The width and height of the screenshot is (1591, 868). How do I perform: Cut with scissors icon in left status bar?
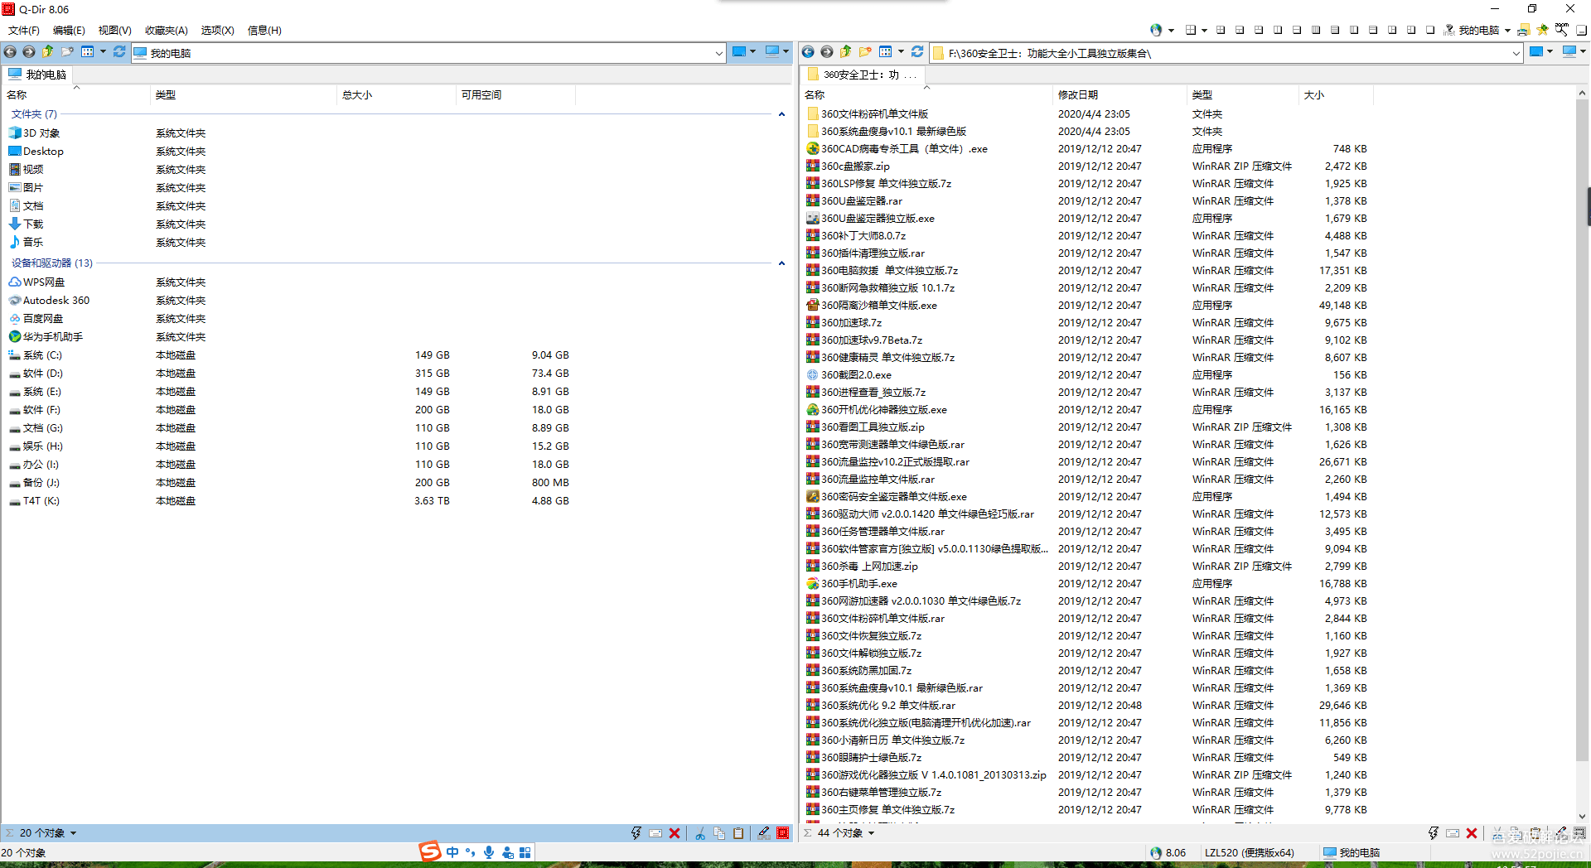(700, 833)
